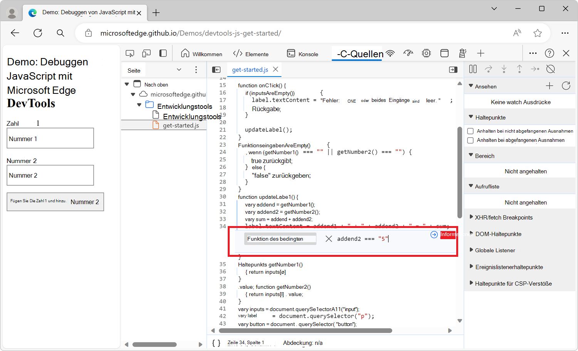The height and width of the screenshot is (351, 578).
Task: Collapse the Nach oben tree node
Action: tap(127, 84)
